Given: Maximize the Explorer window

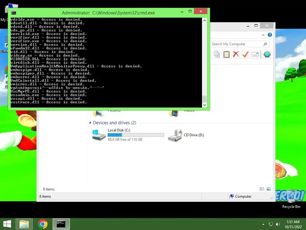Looking at the screenshot, I should [x=256, y=26].
